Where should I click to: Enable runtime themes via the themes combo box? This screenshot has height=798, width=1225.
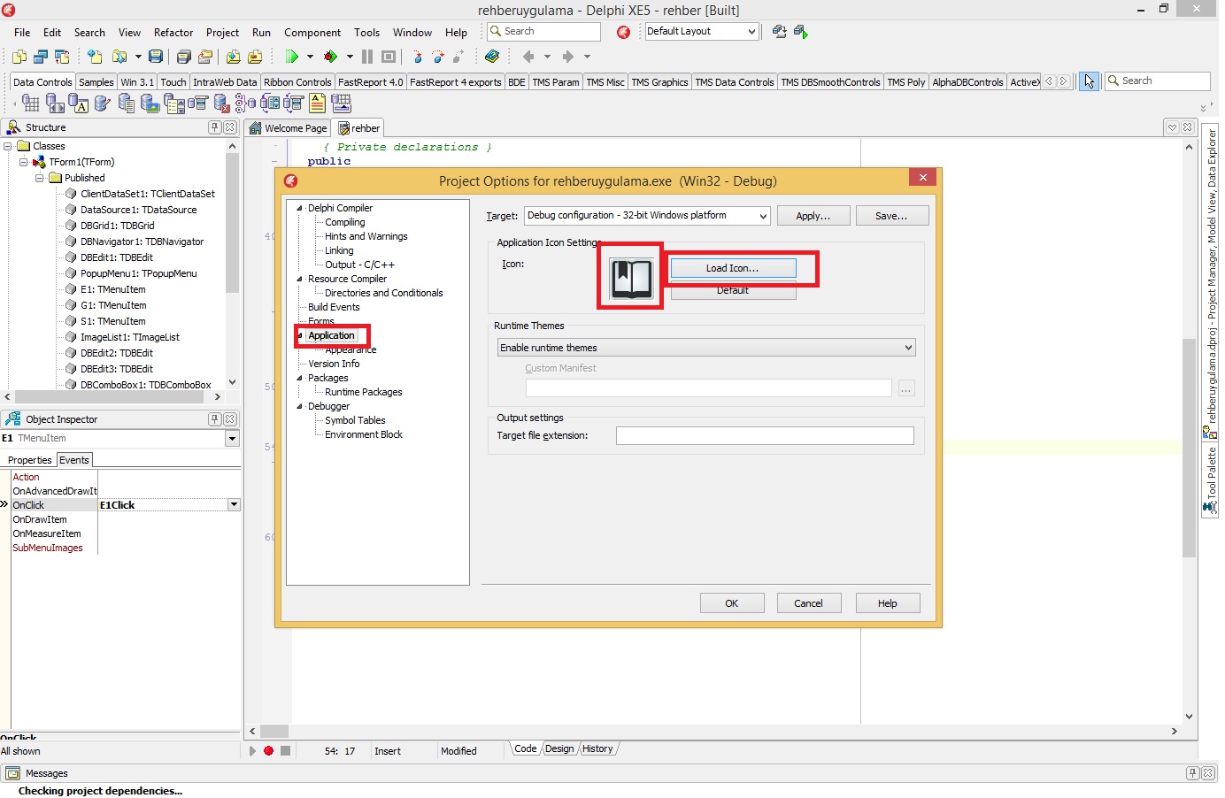point(705,347)
